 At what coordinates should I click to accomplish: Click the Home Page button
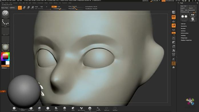tap(5, 8)
